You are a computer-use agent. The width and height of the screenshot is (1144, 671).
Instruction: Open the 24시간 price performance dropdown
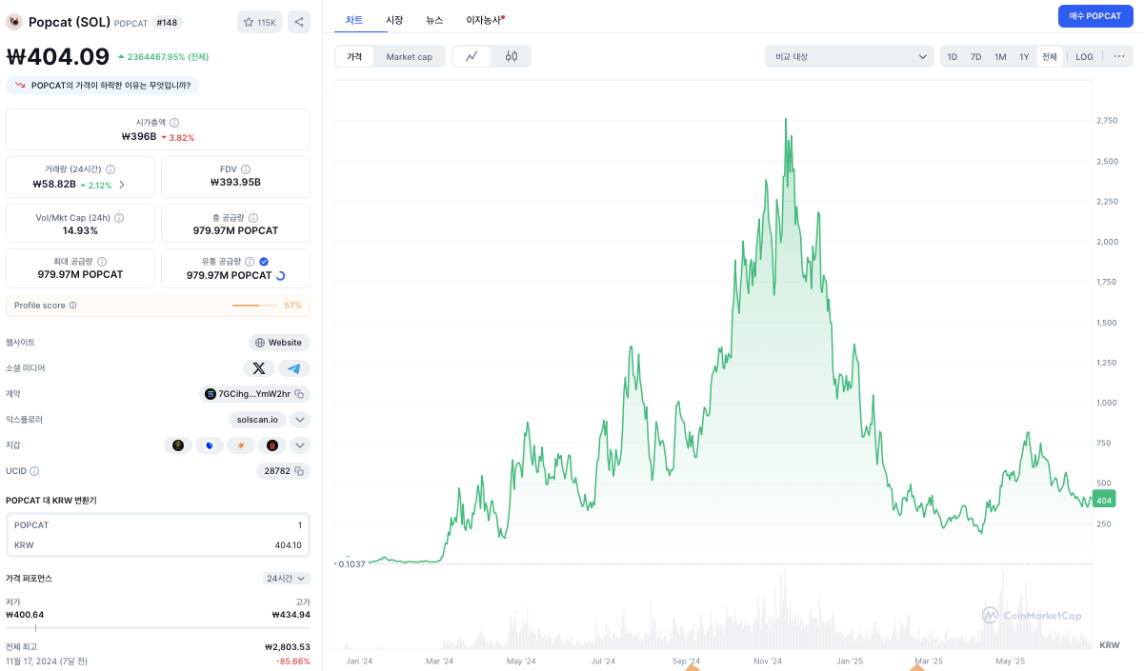point(287,579)
